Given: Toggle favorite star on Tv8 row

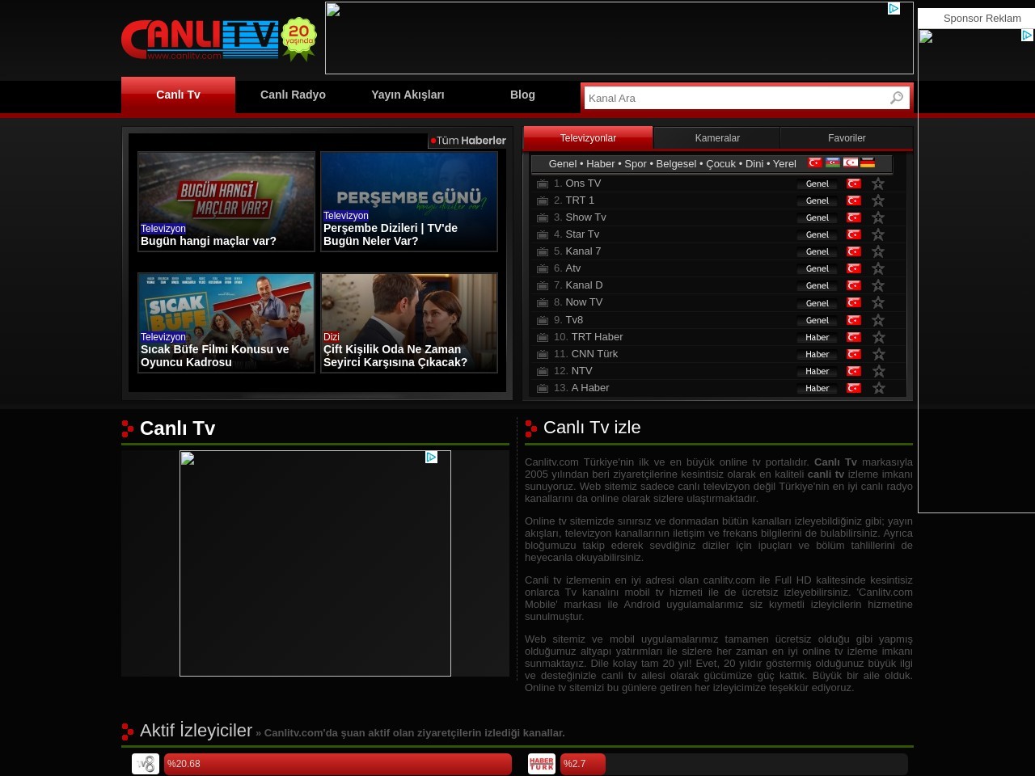Looking at the screenshot, I should click(878, 320).
